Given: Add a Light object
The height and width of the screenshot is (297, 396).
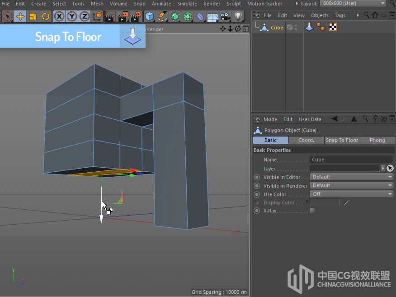Looking at the screenshot, I should 238,17.
